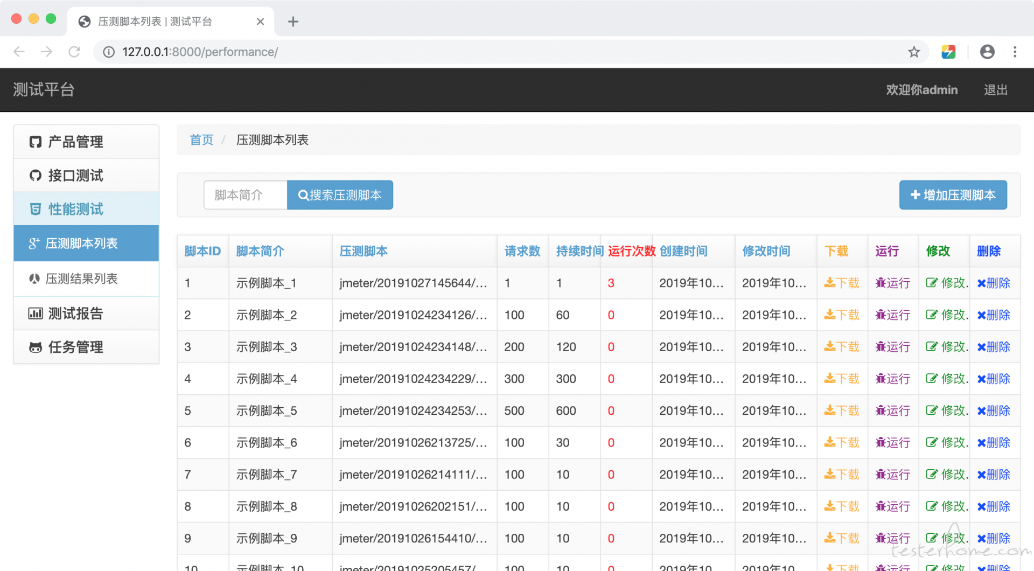Open 任务管理 sidebar section
The image size is (1034, 571).
coord(86,347)
